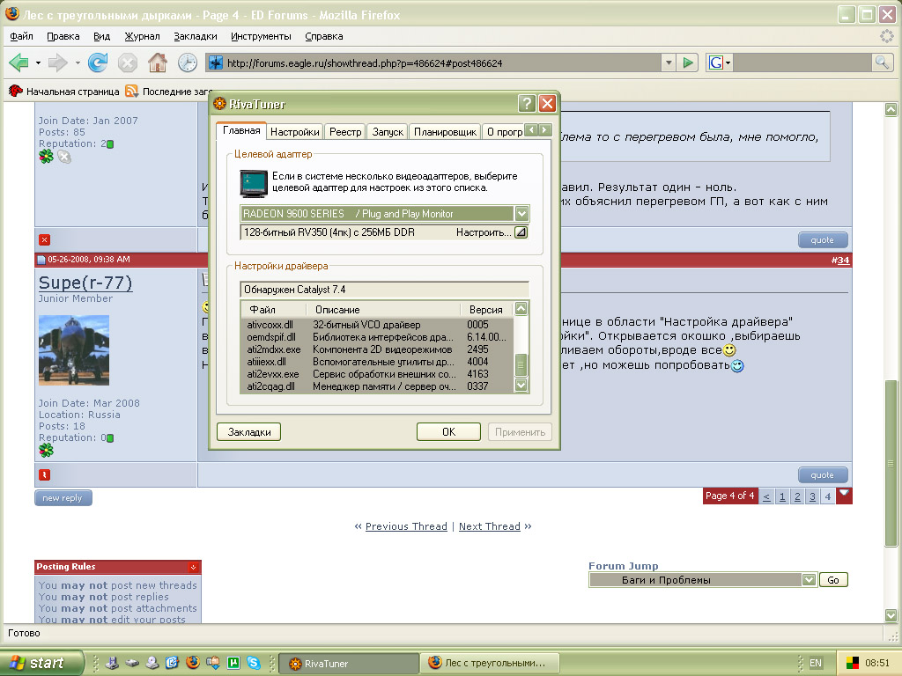902x676 pixels.
Task: Click the grey Forward arrow in Firefox
Action: tap(57, 62)
